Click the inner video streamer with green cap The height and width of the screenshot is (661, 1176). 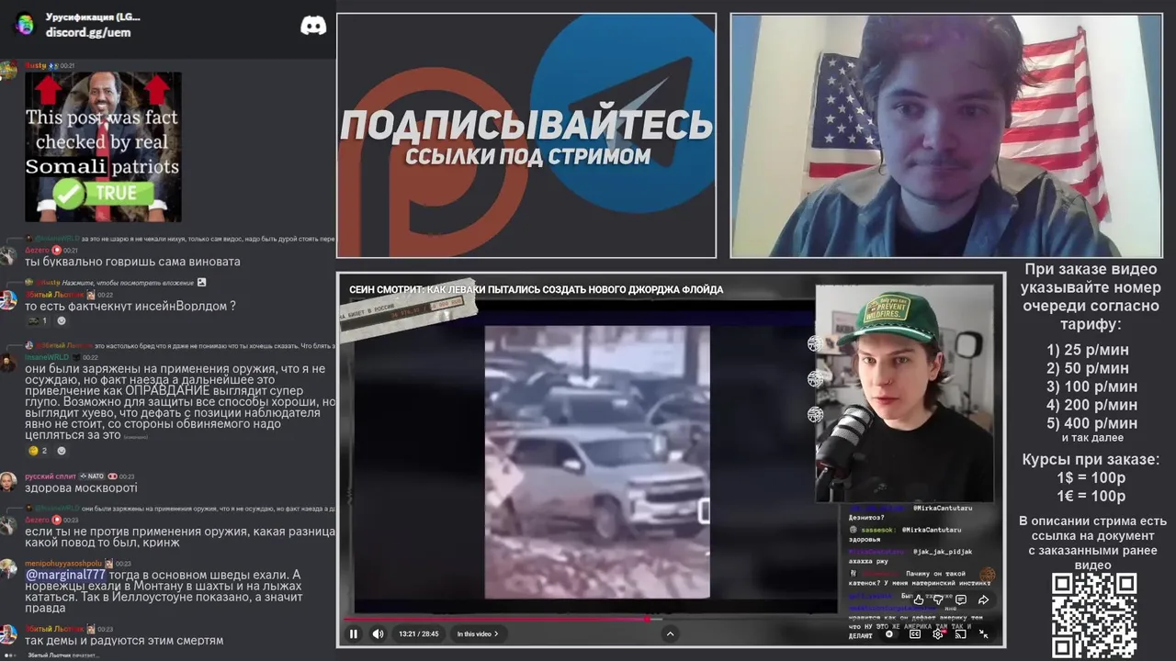pyautogui.click(x=905, y=393)
